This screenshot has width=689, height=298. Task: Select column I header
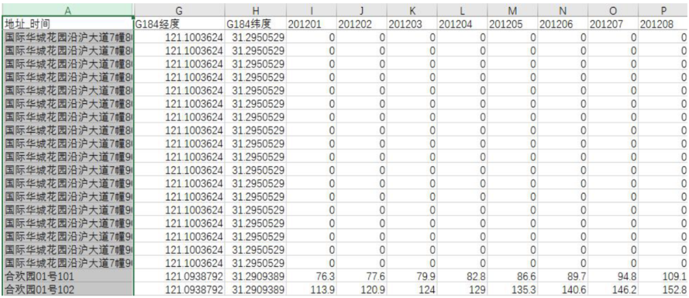point(311,10)
